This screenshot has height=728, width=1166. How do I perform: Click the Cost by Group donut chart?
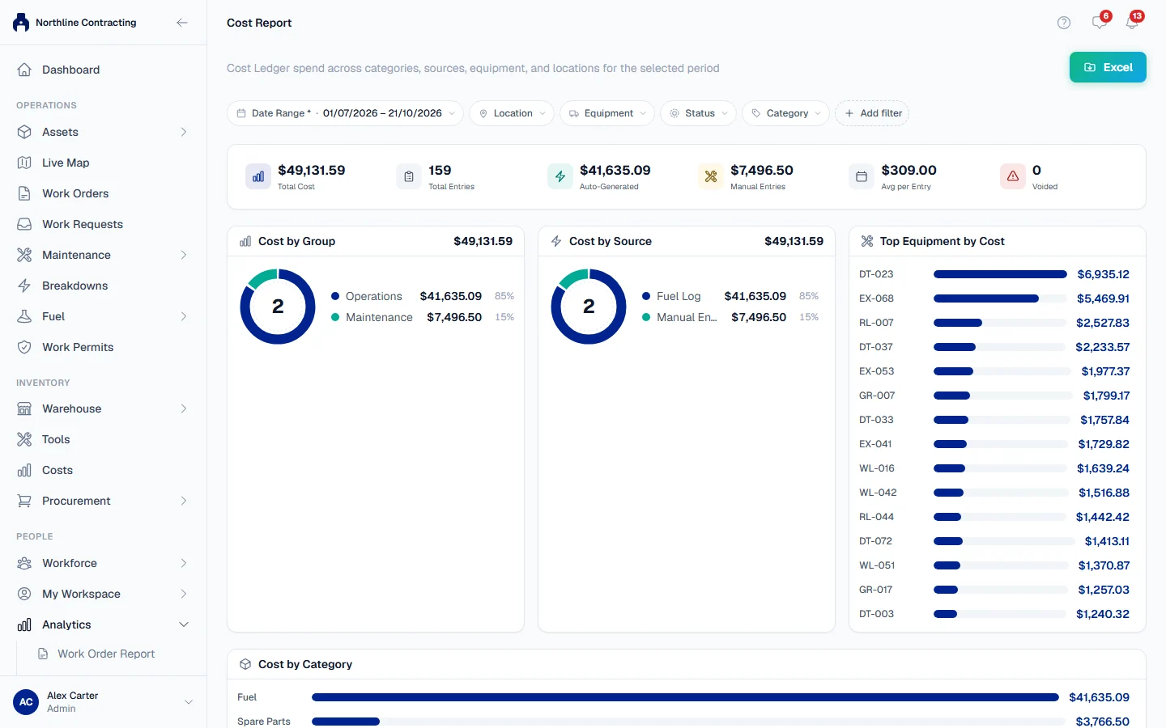coord(278,307)
